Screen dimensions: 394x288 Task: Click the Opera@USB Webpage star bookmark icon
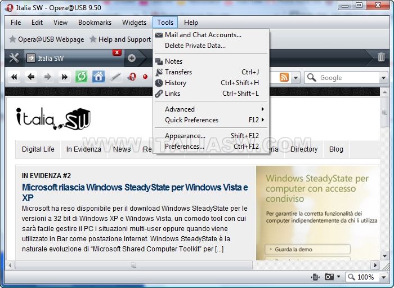(12, 39)
